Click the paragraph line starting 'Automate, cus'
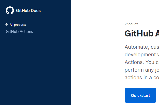This screenshot has height=105, width=159. pos(142,47)
